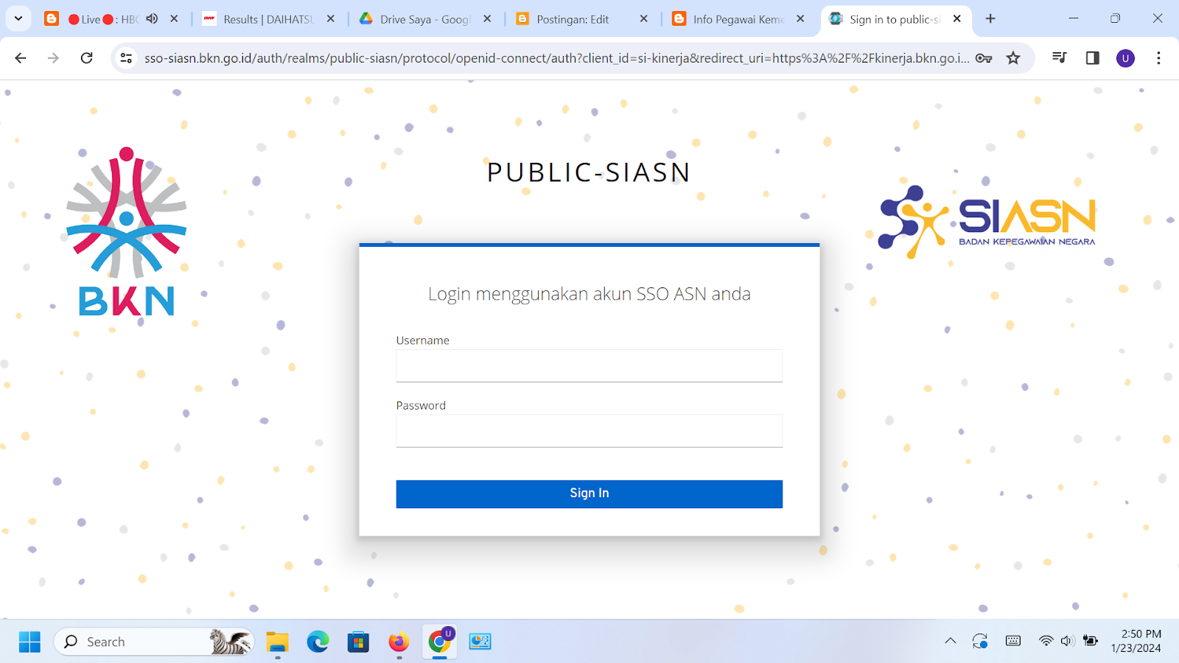Image resolution: width=1179 pixels, height=663 pixels.
Task: Click the Password input field
Action: tap(589, 431)
